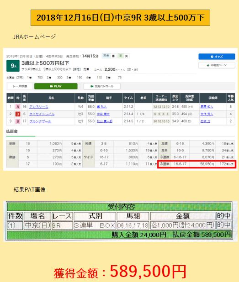239x282 pixels.
Task: Start race video with green PLAY button
Action: click(x=56, y=86)
